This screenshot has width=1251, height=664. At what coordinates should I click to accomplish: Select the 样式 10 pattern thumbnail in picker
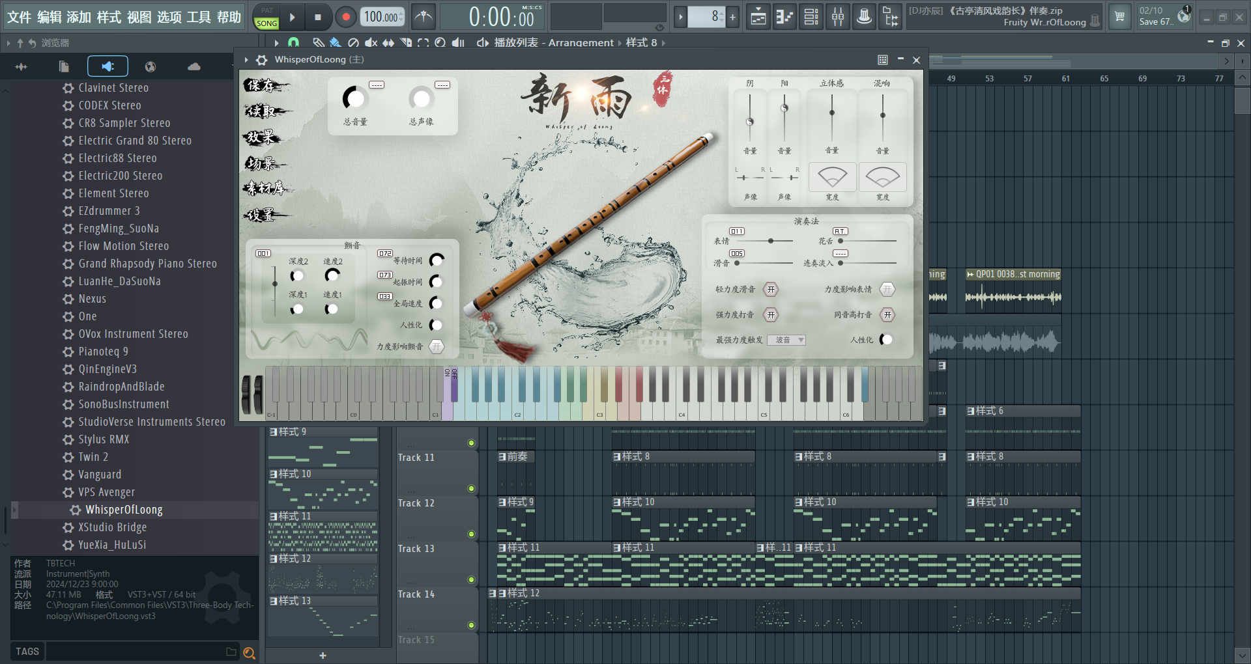[x=323, y=489]
